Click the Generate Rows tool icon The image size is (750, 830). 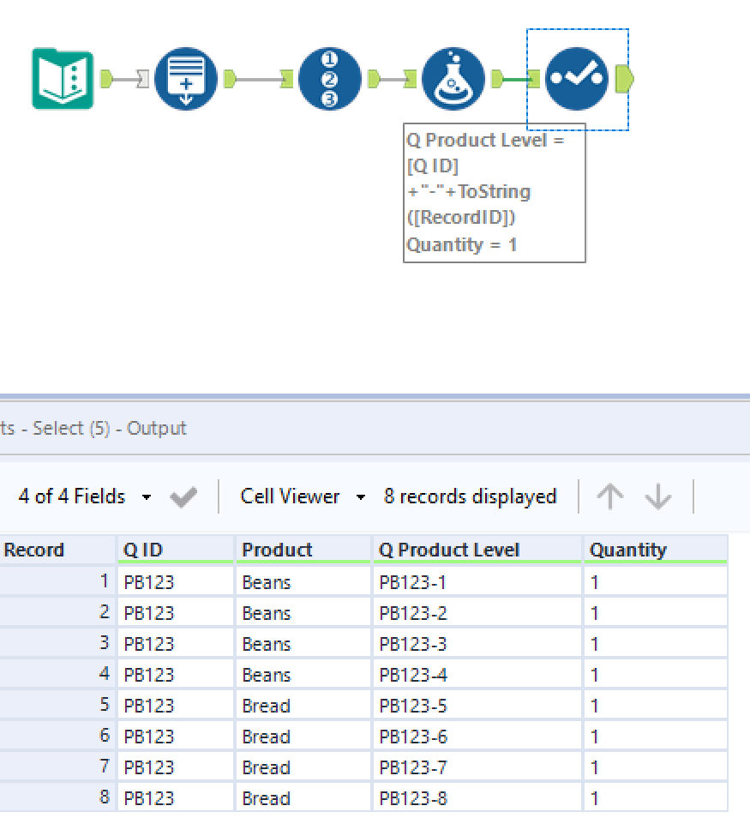(x=186, y=79)
